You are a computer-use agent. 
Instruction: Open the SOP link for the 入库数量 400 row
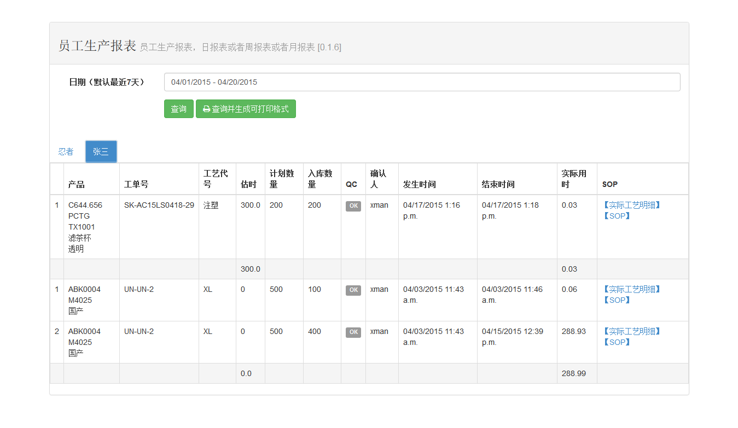point(617,342)
